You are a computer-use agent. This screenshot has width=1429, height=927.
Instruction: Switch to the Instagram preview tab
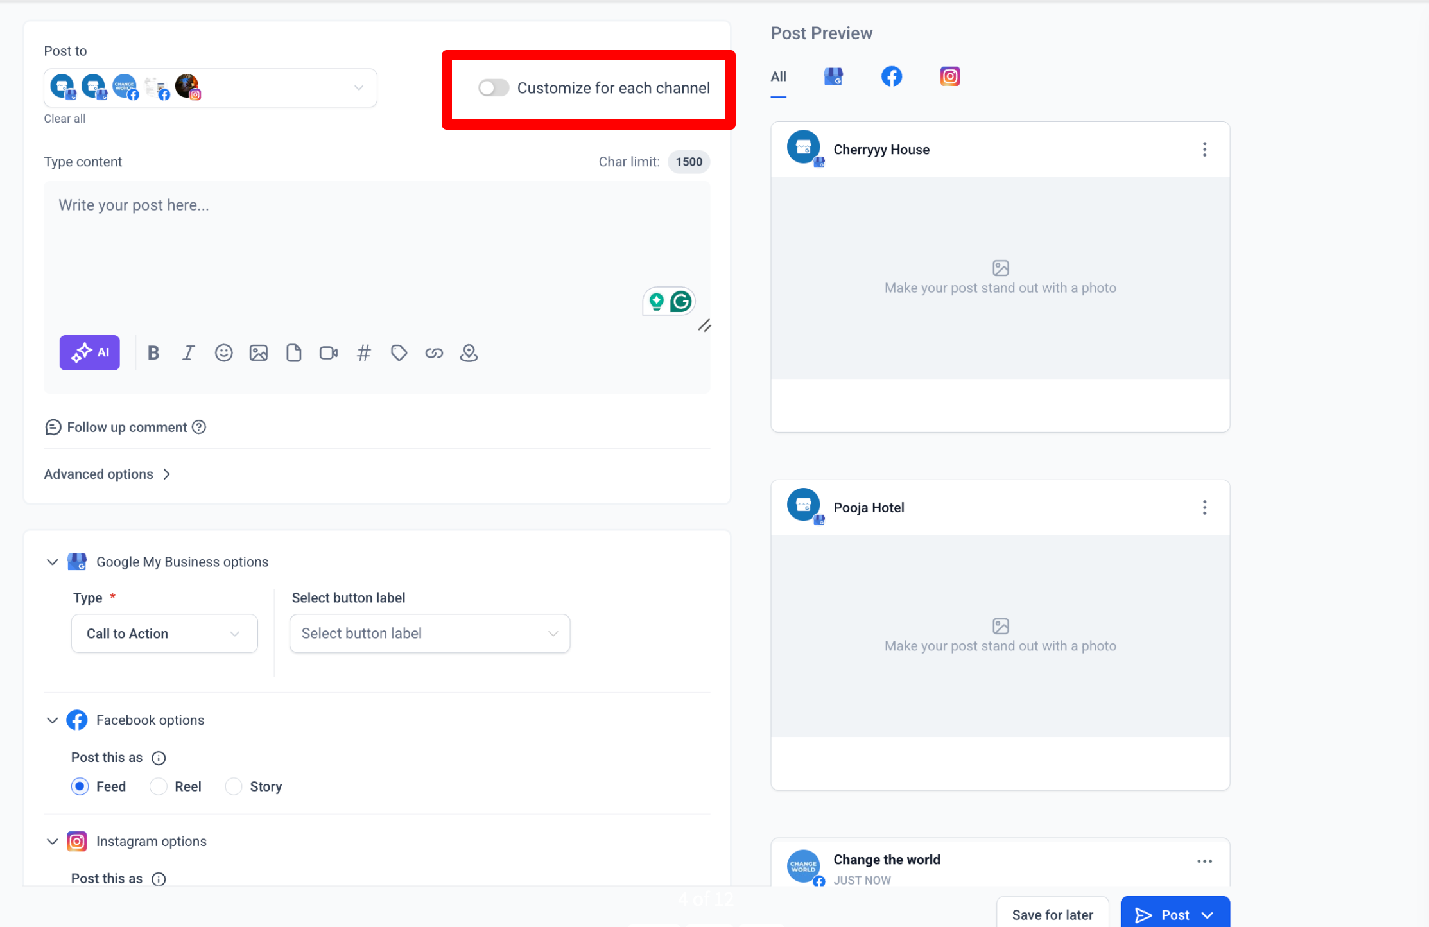click(949, 76)
